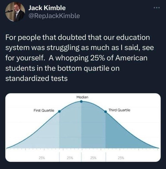
Task: Open the Jack Kimble display name
Action: tap(47, 8)
